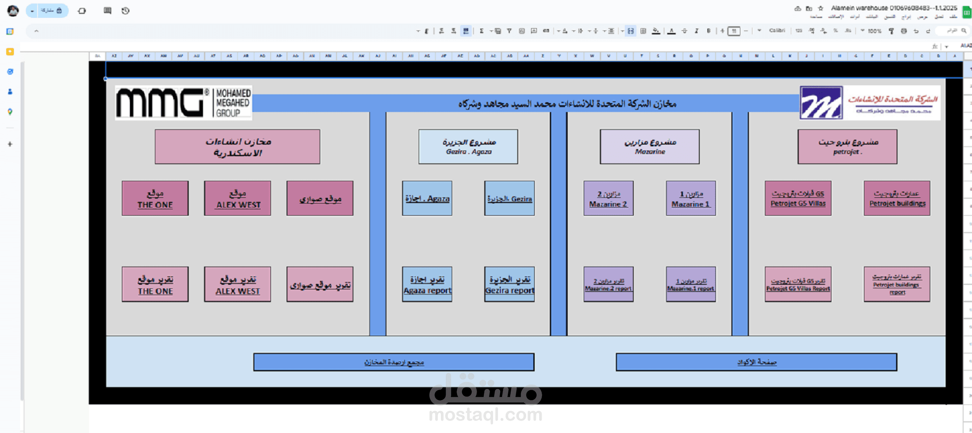Screen dimensions: 972x433
Task: Toggle italic formatting
Action: pos(696,31)
